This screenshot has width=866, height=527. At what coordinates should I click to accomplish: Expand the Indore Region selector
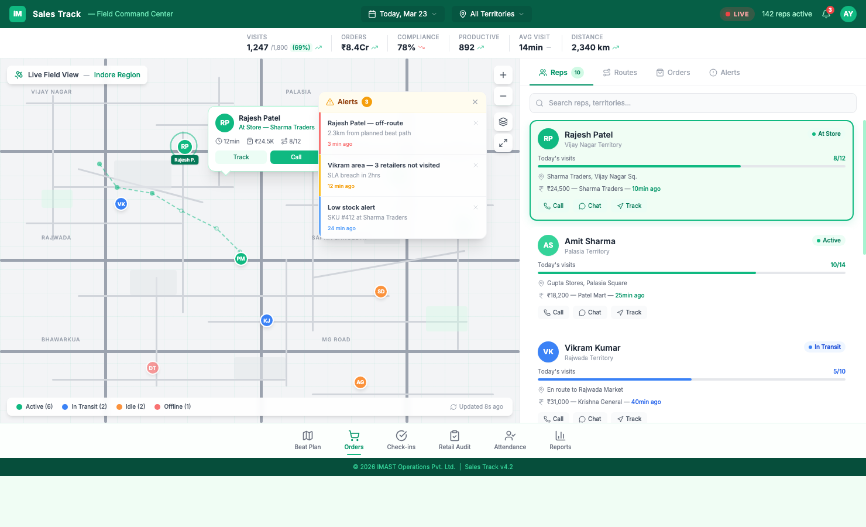117,74
